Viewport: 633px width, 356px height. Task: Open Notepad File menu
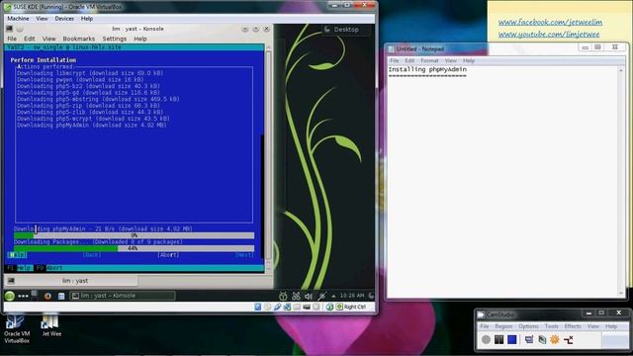[394, 60]
